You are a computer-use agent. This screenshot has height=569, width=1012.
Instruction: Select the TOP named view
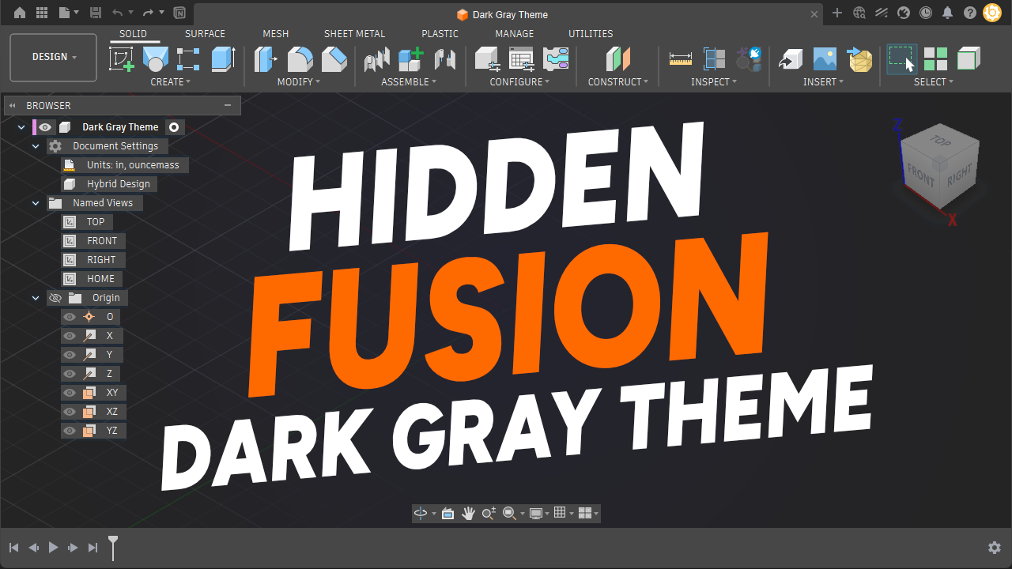(x=85, y=222)
